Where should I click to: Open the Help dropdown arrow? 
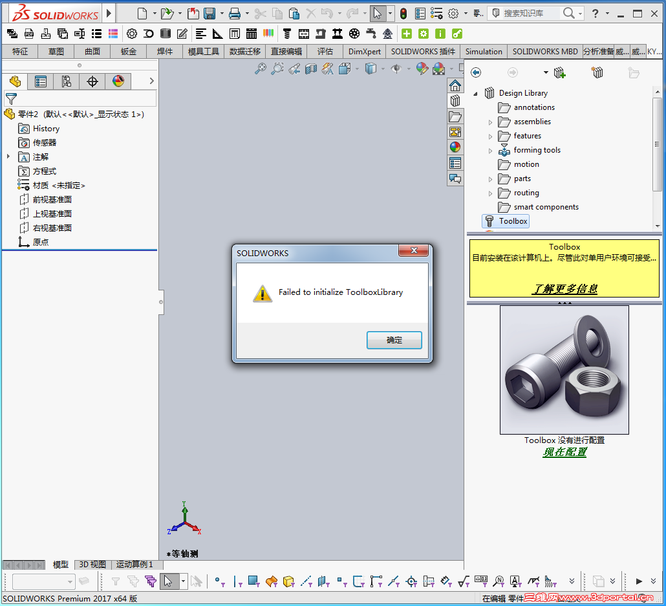point(607,14)
